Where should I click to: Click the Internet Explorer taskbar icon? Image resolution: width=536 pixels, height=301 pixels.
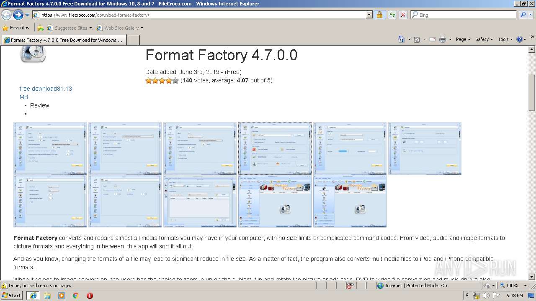click(33, 296)
